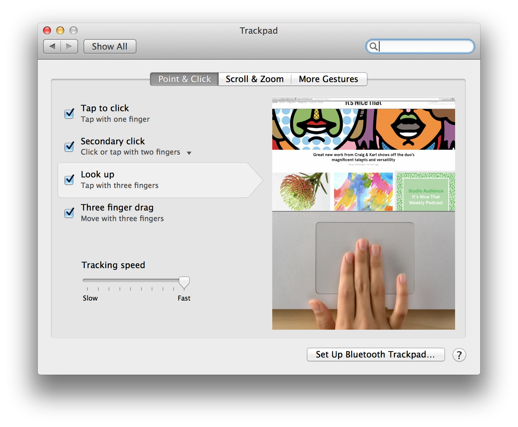The height and width of the screenshot is (427, 518).
Task: Click the 'Tap with one finger' text
Action: (115, 119)
